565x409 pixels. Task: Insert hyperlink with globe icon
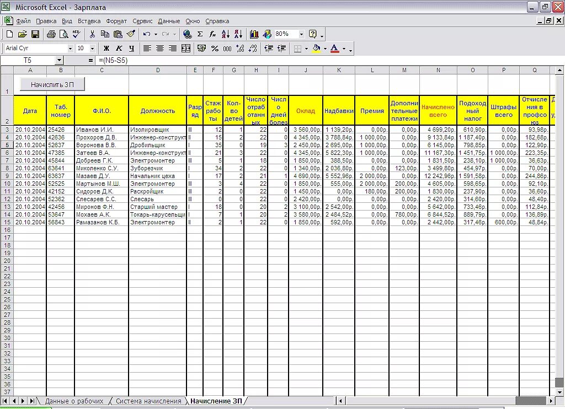tap(187, 34)
